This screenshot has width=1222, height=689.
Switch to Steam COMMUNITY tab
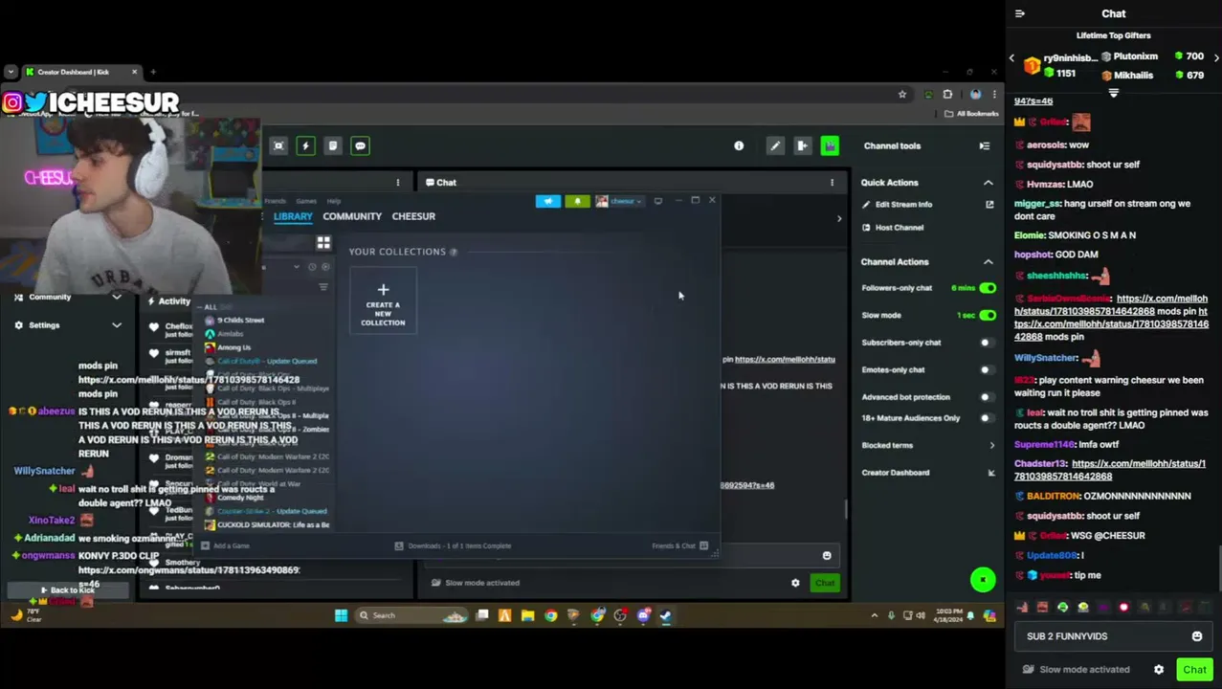pyautogui.click(x=352, y=216)
